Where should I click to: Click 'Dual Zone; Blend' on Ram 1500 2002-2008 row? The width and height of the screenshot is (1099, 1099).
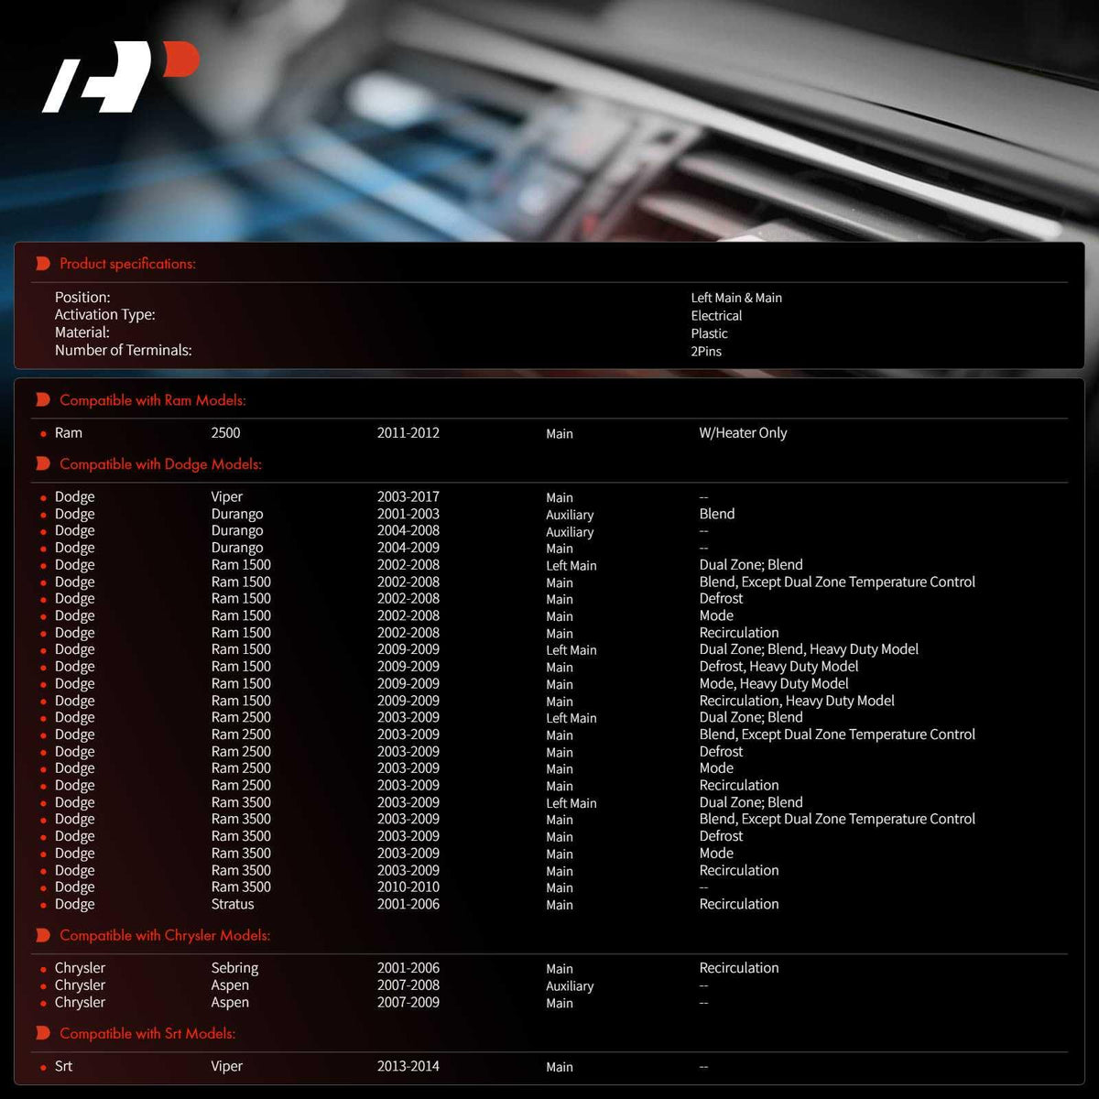[751, 565]
